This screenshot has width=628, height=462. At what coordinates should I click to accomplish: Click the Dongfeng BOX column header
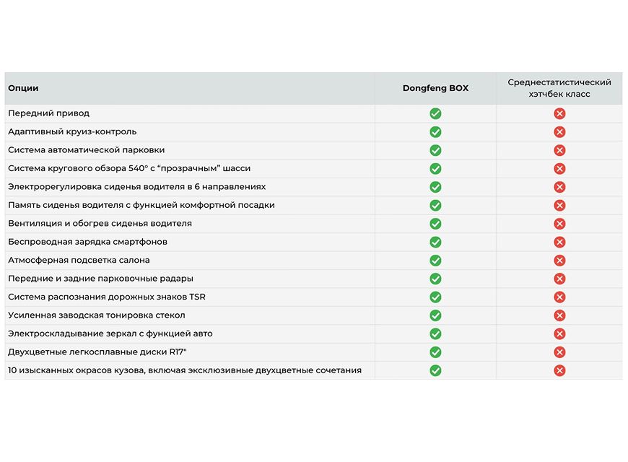click(x=435, y=88)
